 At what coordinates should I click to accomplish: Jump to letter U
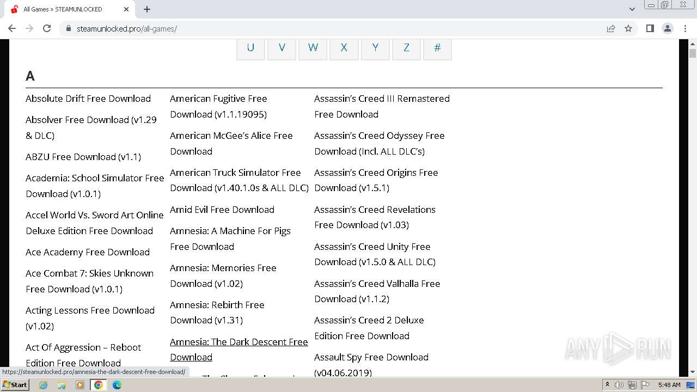250,47
